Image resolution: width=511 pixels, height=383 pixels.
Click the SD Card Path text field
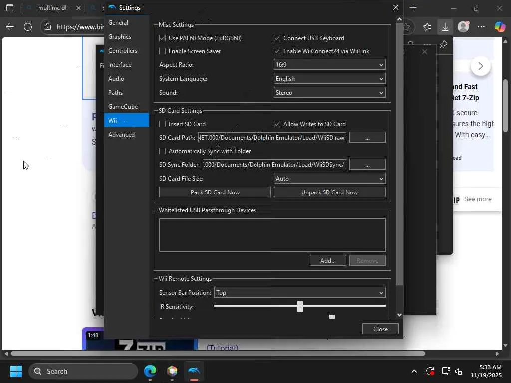point(272,138)
